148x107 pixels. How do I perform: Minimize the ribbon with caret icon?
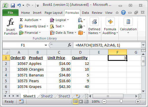117,13
